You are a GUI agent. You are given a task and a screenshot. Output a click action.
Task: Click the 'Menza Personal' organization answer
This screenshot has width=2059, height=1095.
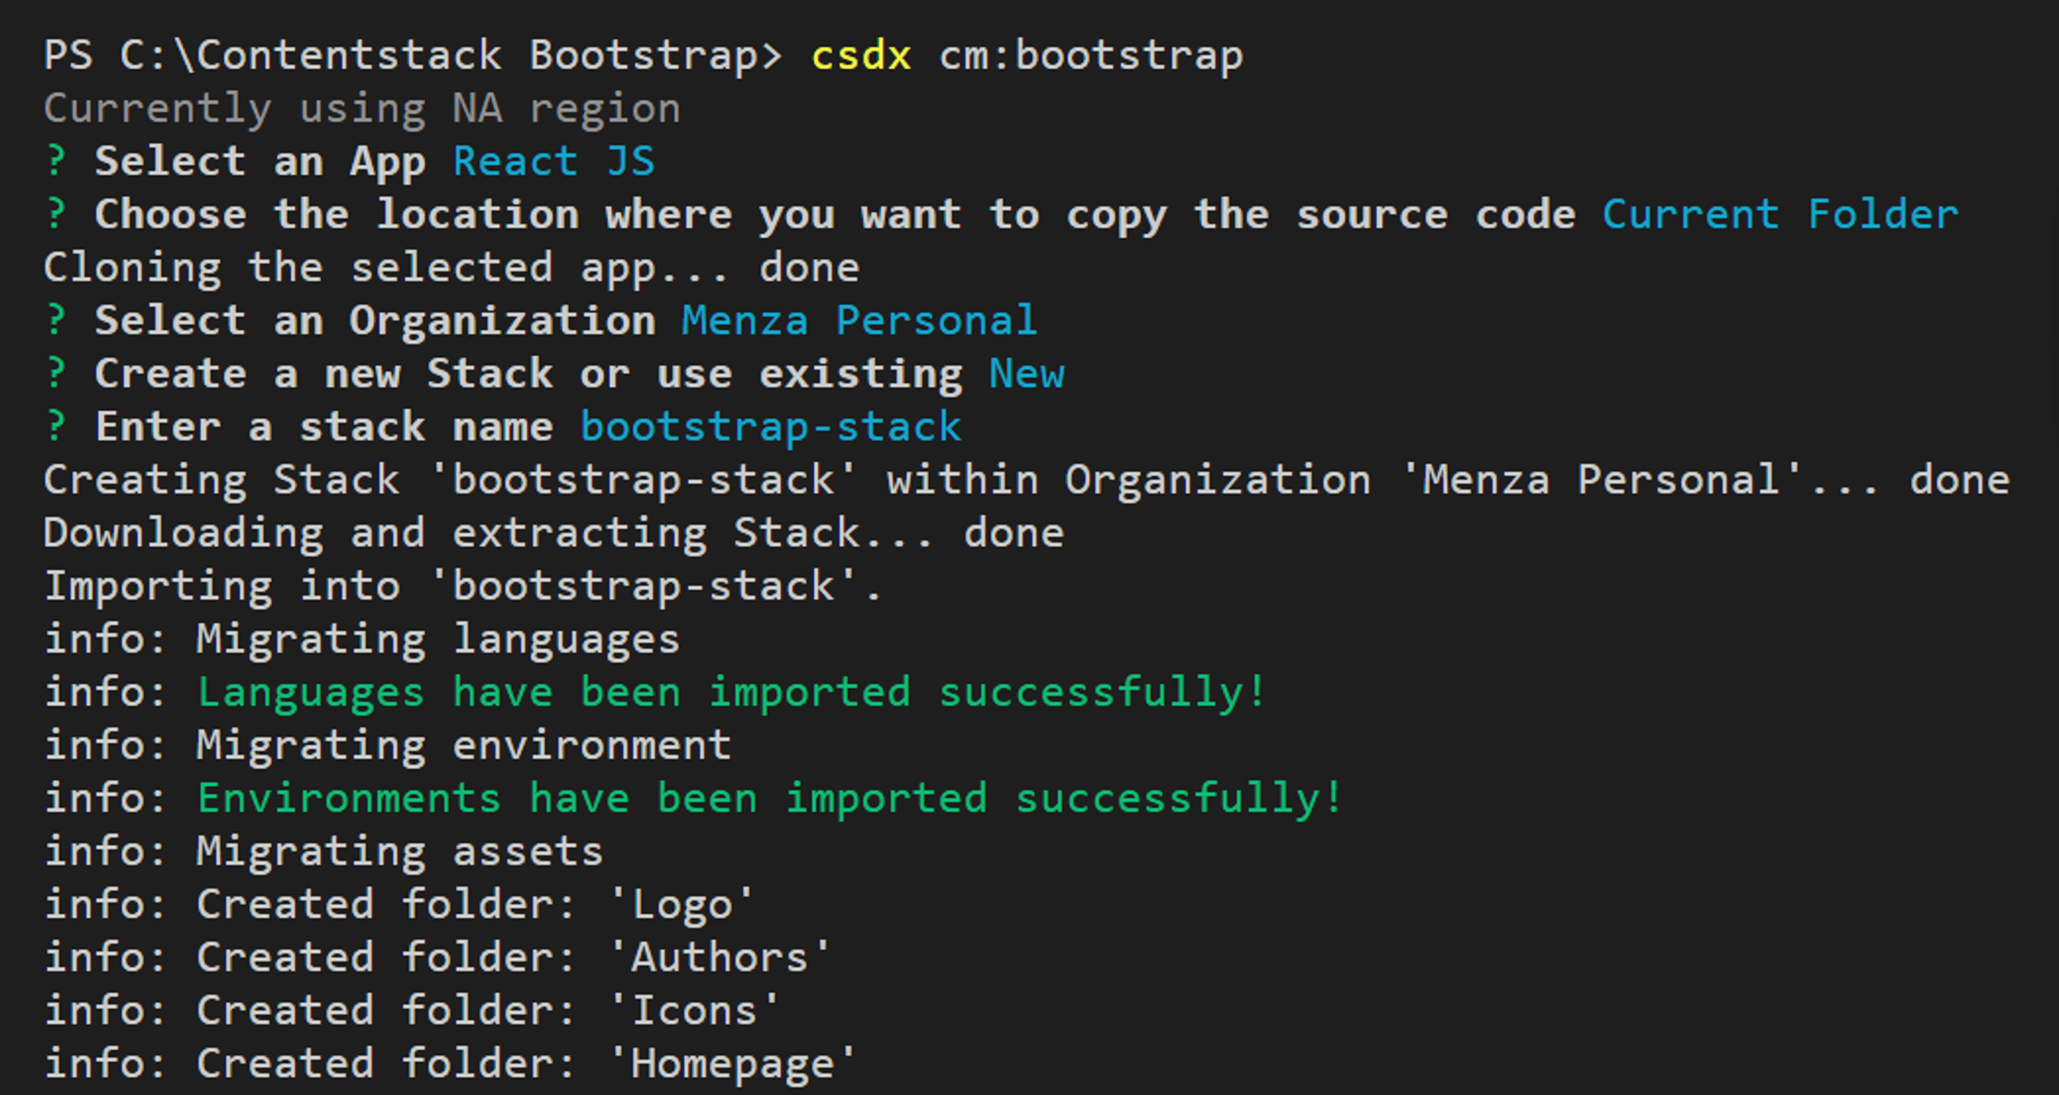coord(859,321)
